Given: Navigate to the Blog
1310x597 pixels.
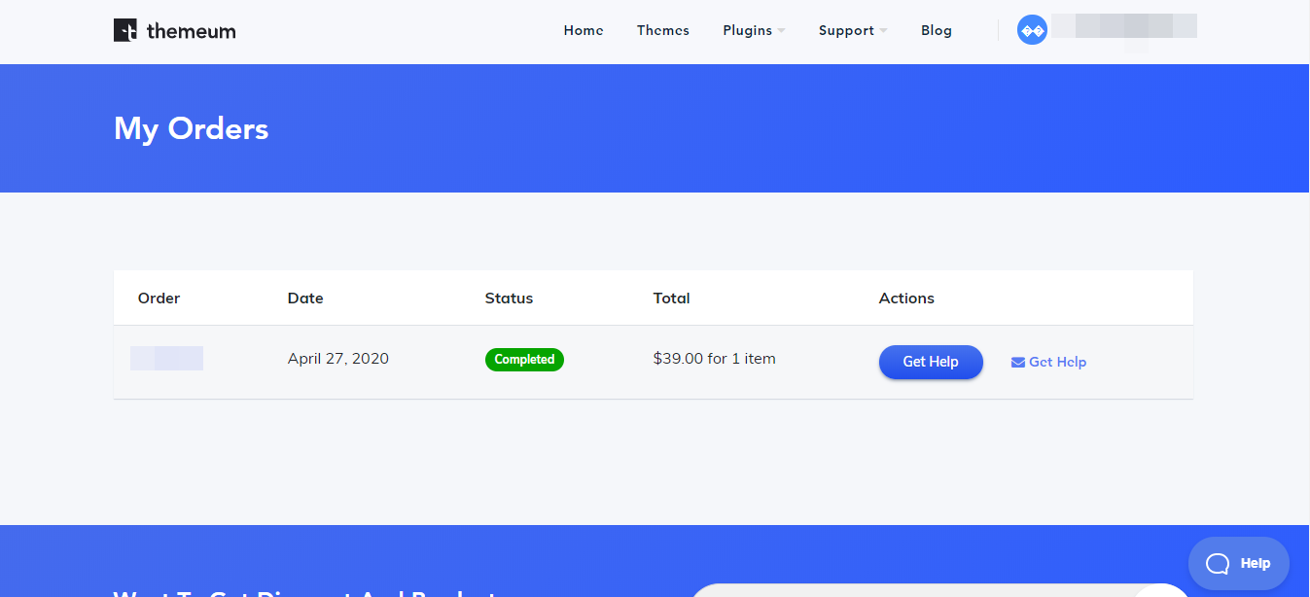Looking at the screenshot, I should (x=937, y=30).
